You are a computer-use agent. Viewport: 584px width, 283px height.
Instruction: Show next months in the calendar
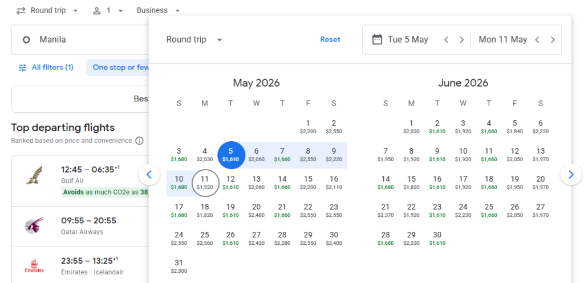pyautogui.click(x=571, y=174)
